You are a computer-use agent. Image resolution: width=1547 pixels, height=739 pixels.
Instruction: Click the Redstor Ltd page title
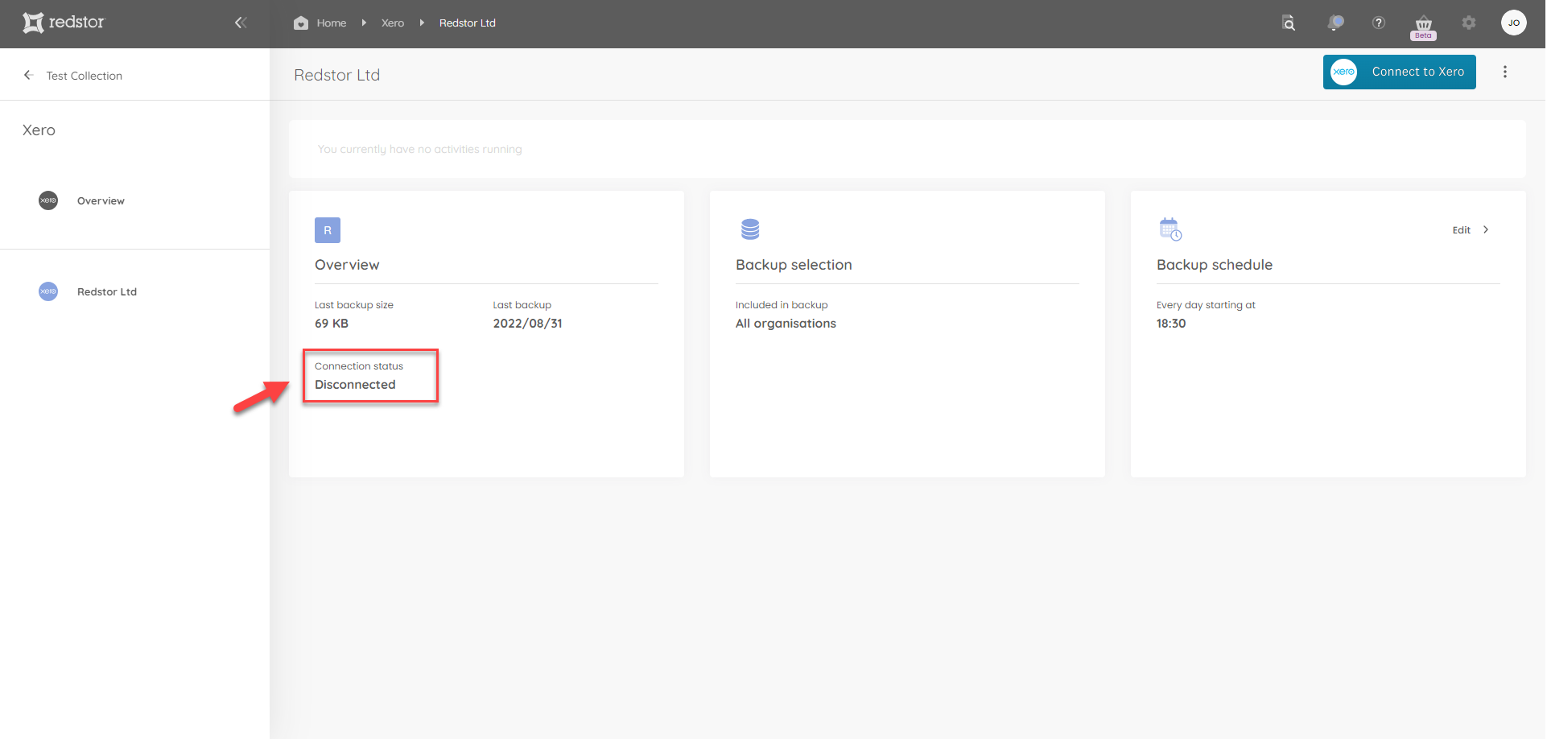[337, 75]
